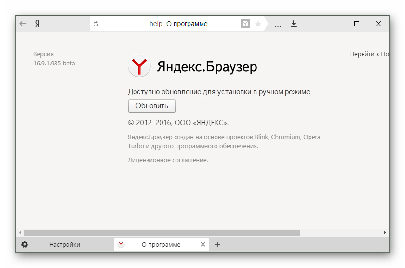
Task: Click the horizontal scrollbar thumb
Action: click(162, 232)
